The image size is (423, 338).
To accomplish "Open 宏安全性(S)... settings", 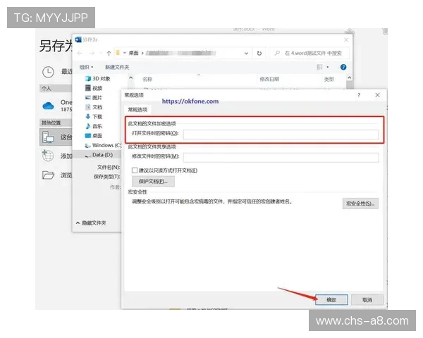I will click(x=360, y=204).
